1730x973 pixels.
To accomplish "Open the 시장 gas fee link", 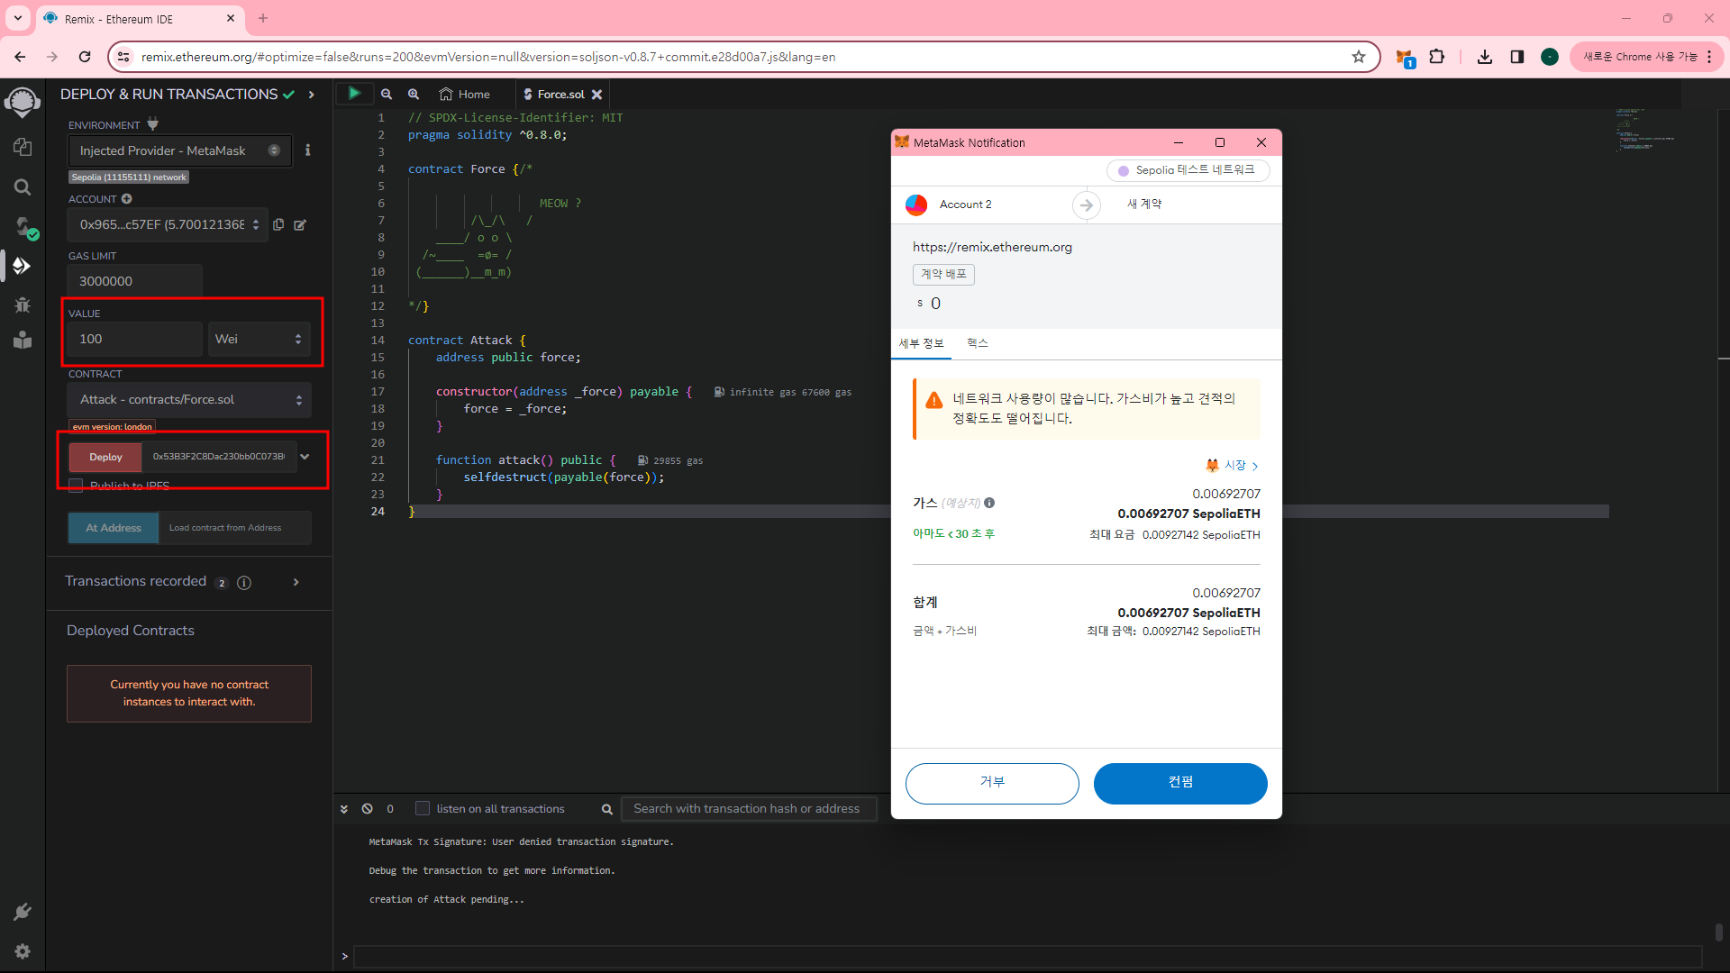I will click(x=1233, y=466).
